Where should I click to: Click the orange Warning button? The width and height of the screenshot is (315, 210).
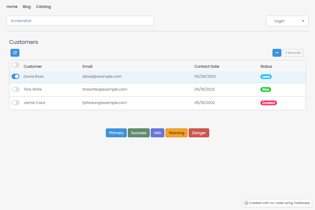tap(176, 133)
